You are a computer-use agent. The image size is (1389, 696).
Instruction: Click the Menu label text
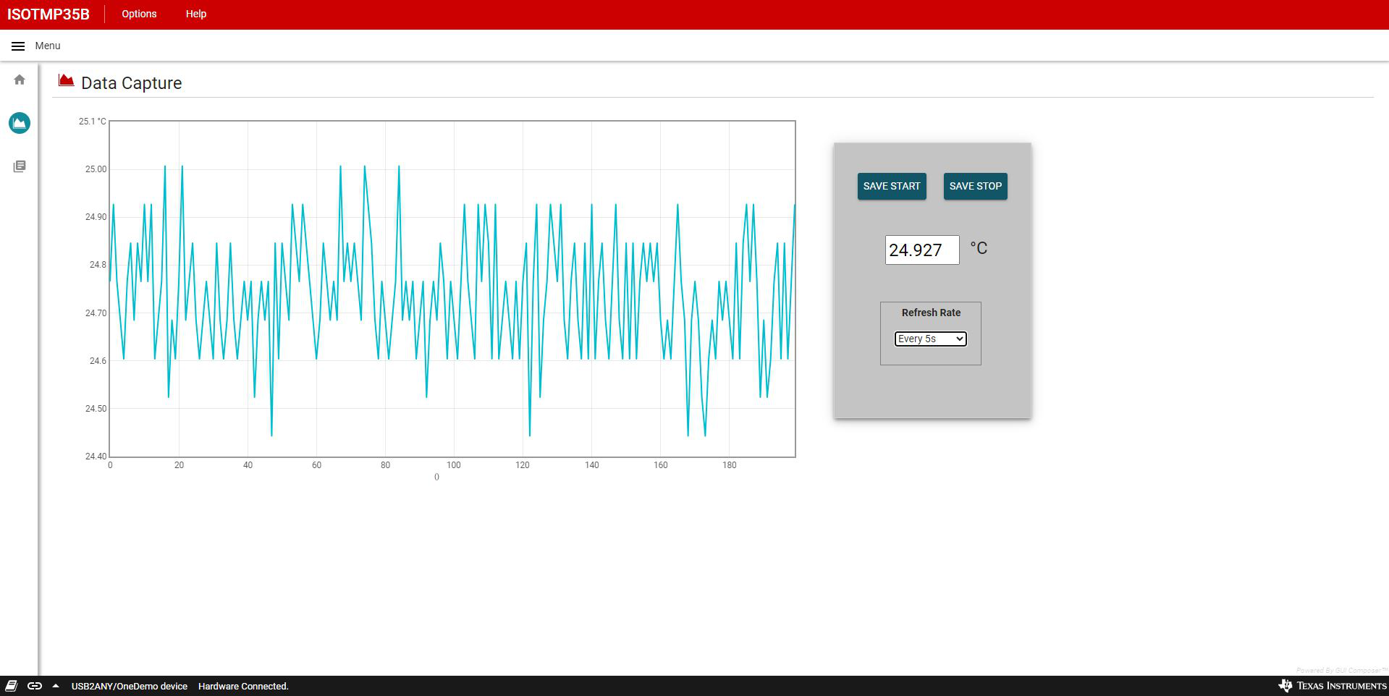coord(48,46)
